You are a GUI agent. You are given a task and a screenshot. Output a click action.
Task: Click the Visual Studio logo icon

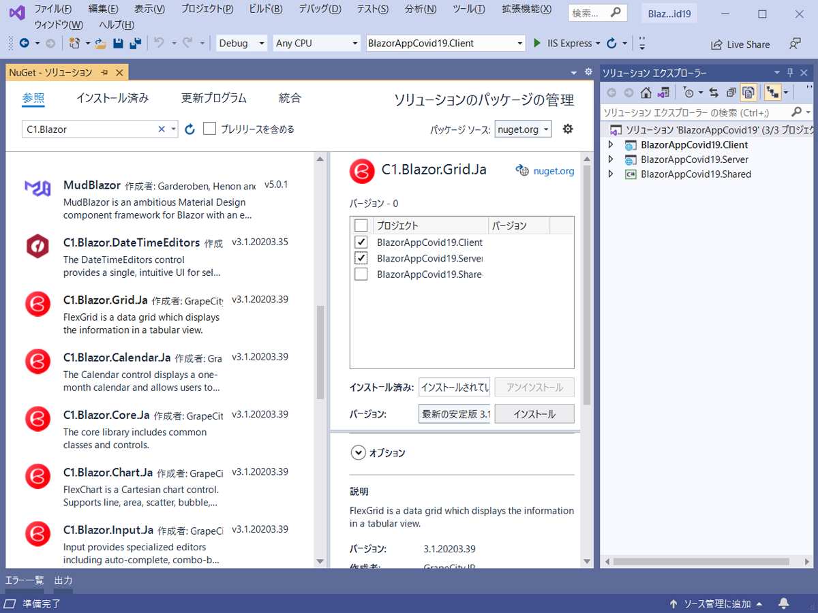[17, 13]
